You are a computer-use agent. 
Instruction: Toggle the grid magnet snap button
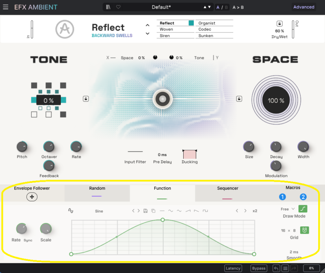point(304,230)
